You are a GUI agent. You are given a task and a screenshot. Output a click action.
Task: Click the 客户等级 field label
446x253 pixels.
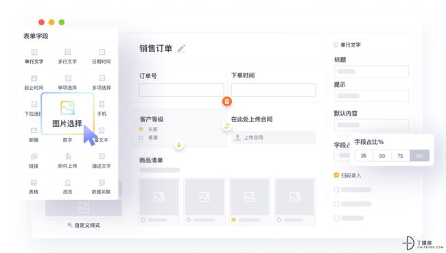pos(152,119)
